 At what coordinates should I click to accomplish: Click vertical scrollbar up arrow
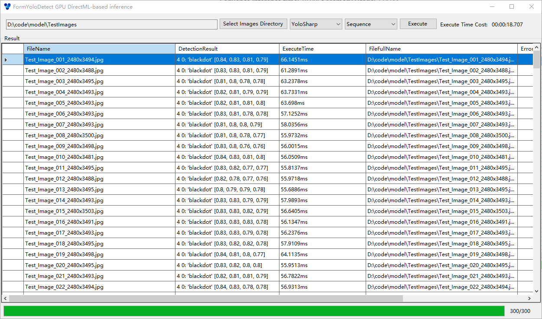coord(537,47)
